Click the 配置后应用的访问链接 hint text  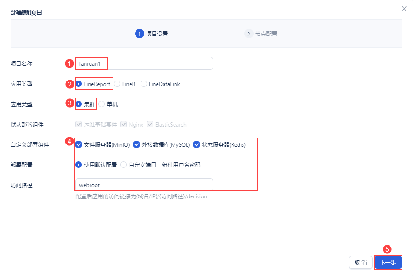(141, 196)
